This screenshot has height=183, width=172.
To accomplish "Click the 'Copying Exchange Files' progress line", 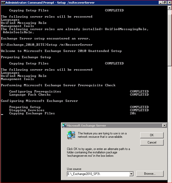I will tap(32, 113).
